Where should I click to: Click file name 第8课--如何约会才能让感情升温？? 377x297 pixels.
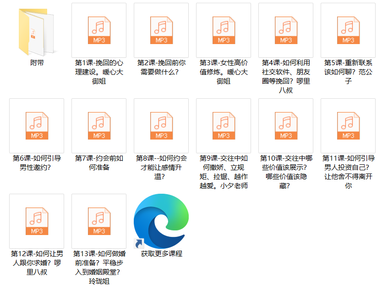click(x=161, y=168)
